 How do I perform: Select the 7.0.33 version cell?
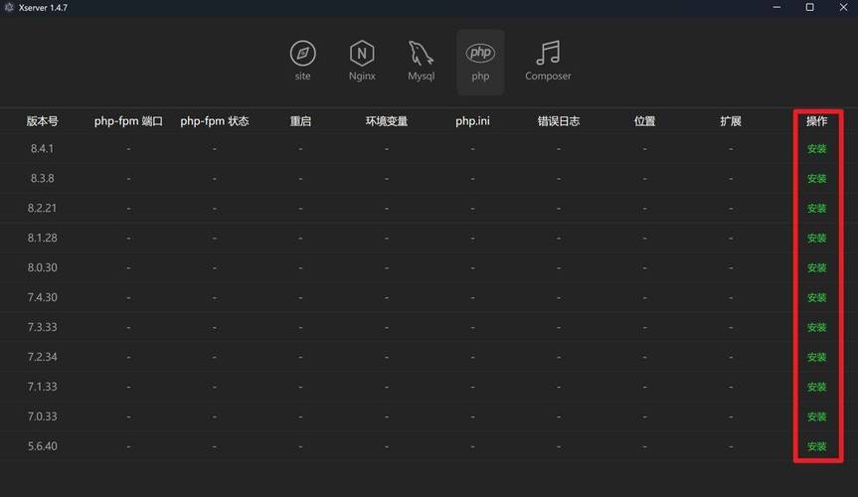42,416
